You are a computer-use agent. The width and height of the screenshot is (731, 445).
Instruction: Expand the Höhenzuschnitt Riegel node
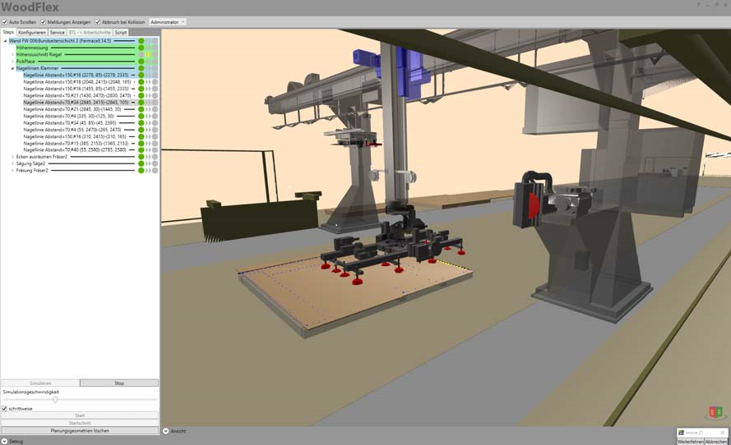coord(12,54)
